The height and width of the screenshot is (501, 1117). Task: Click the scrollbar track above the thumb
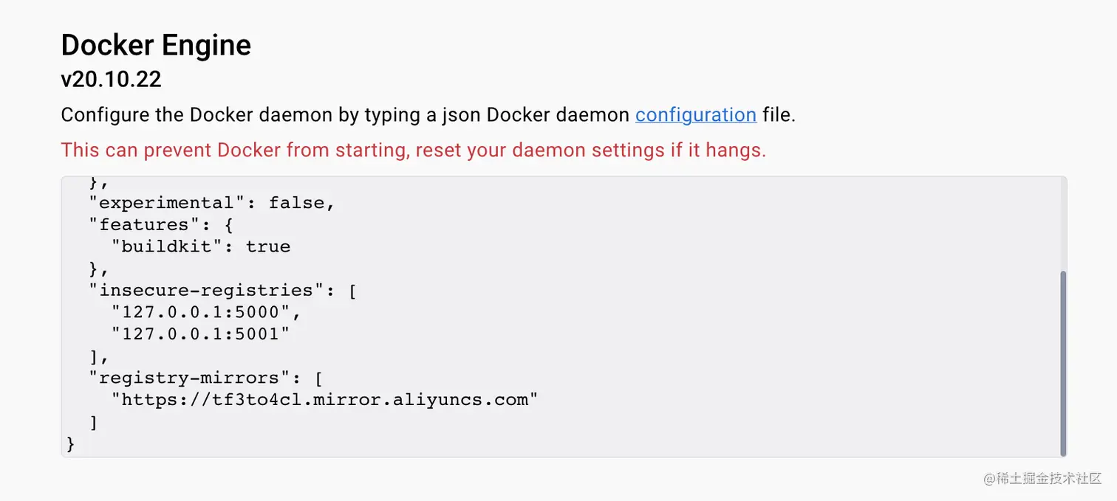click(1063, 221)
